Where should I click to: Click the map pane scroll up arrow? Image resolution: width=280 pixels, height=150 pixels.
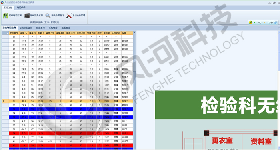point(279,32)
